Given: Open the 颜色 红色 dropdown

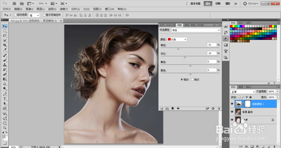Looking at the screenshot, I should coord(177,40).
